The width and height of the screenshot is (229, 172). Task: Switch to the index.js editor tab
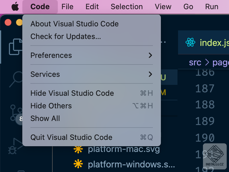(x=204, y=42)
